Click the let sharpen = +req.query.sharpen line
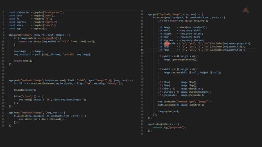The image size is (262, 147). (x=181, y=40)
